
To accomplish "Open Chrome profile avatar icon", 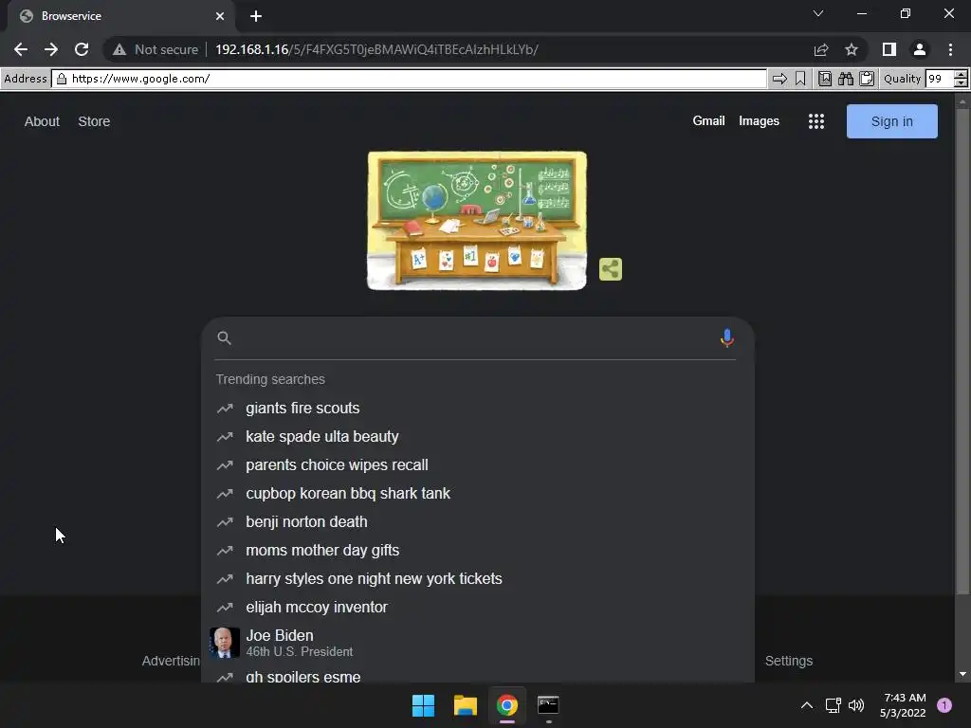I will (920, 49).
